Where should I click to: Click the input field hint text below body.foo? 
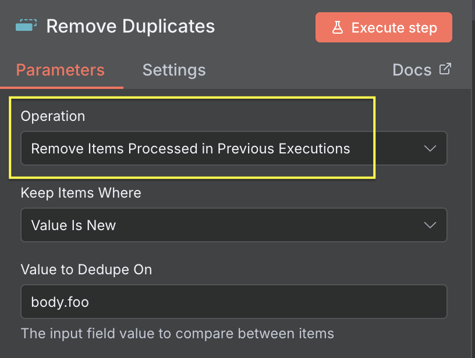(x=178, y=334)
